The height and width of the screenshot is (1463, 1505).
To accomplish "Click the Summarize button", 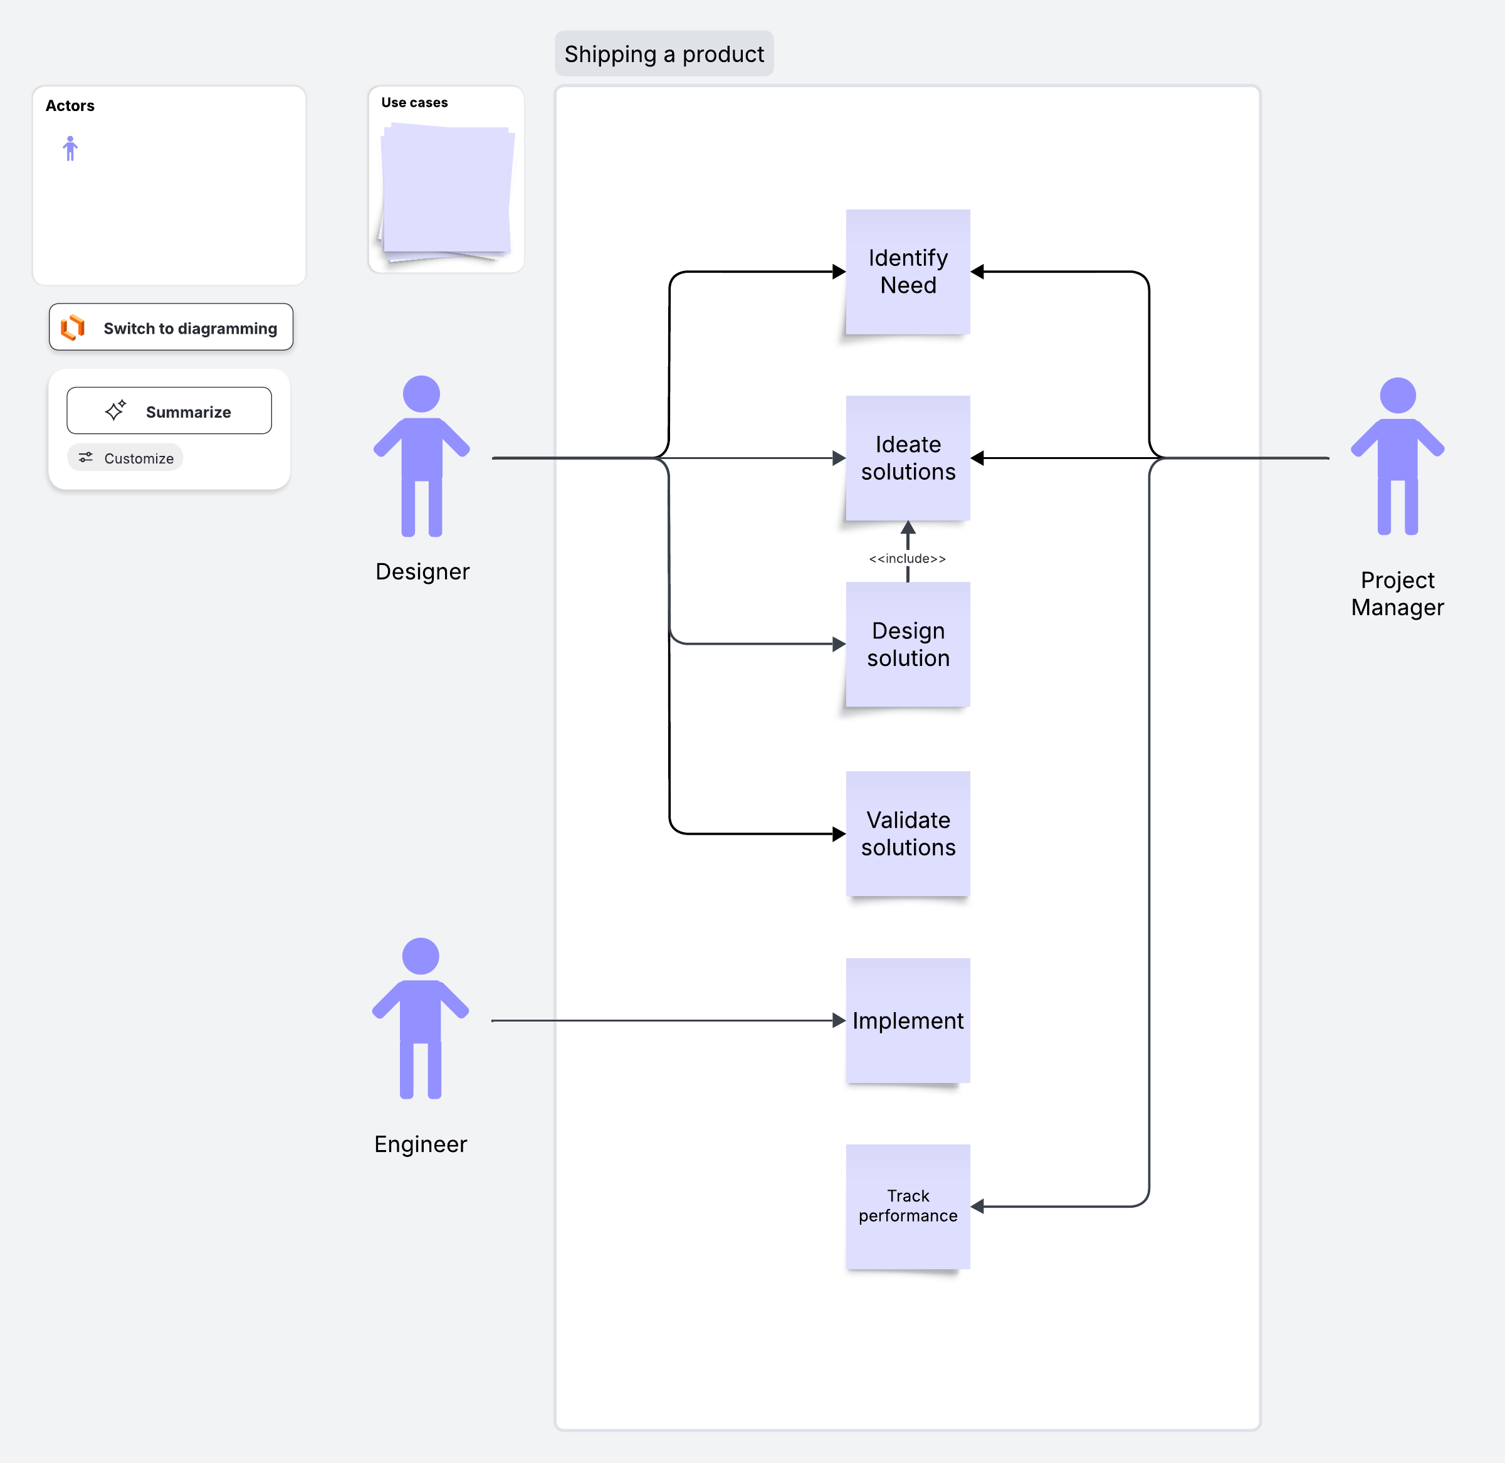I will coord(169,410).
